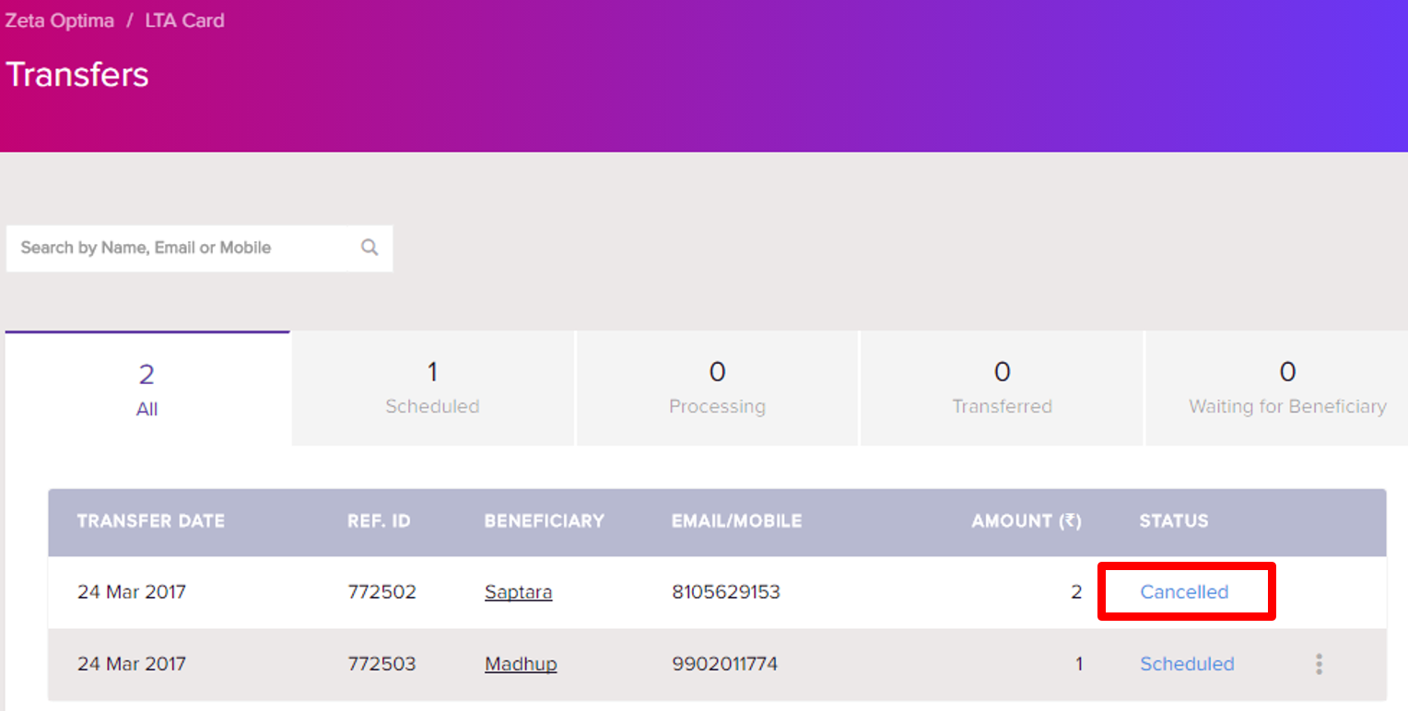
Task: Click the Cancelled status of Saptara
Action: (x=1184, y=592)
